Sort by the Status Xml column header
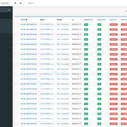 [102, 20]
